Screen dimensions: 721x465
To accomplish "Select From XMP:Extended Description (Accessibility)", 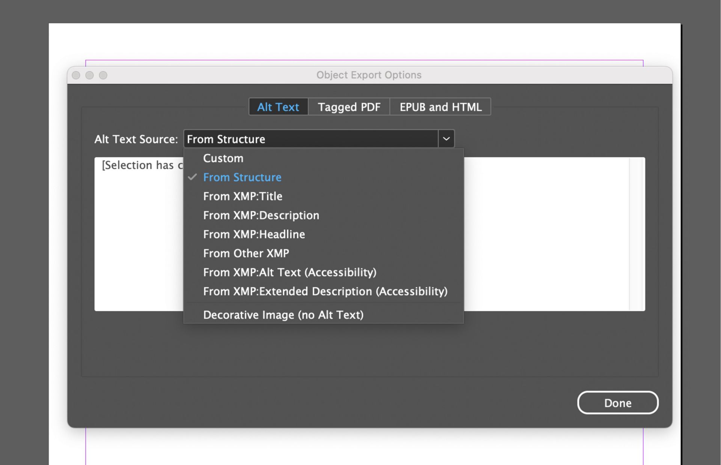I will coord(325,291).
